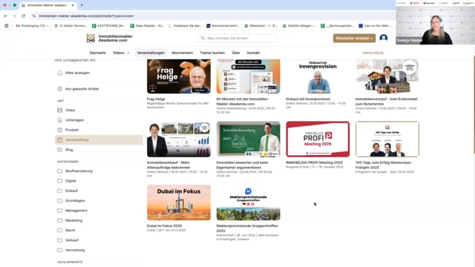Open Dubai im Fokus 2025 title link
Image resolution: width=475 pixels, height=267 pixels.
[165, 225]
